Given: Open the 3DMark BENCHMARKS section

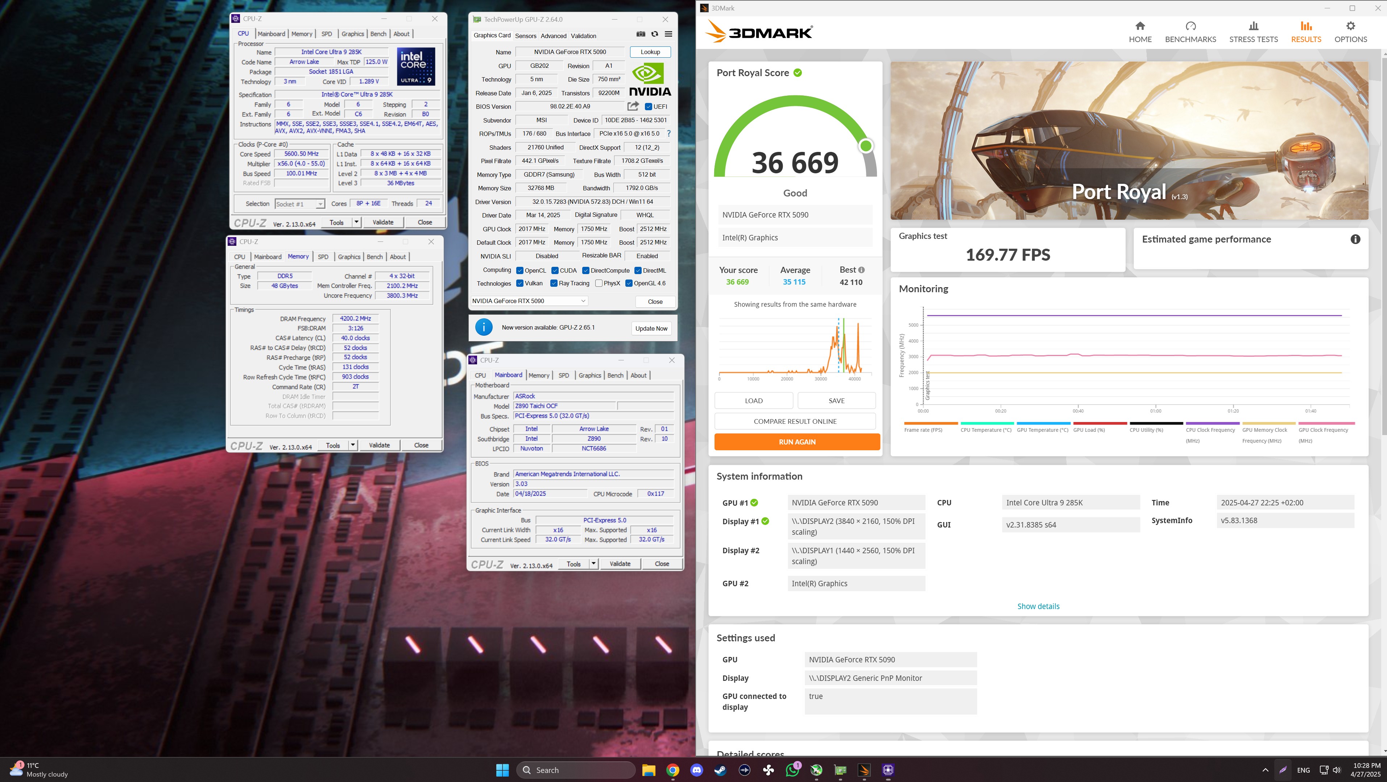Looking at the screenshot, I should (x=1191, y=32).
